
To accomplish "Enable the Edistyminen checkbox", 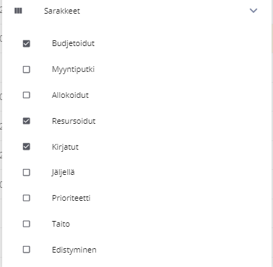I will tap(27, 250).
